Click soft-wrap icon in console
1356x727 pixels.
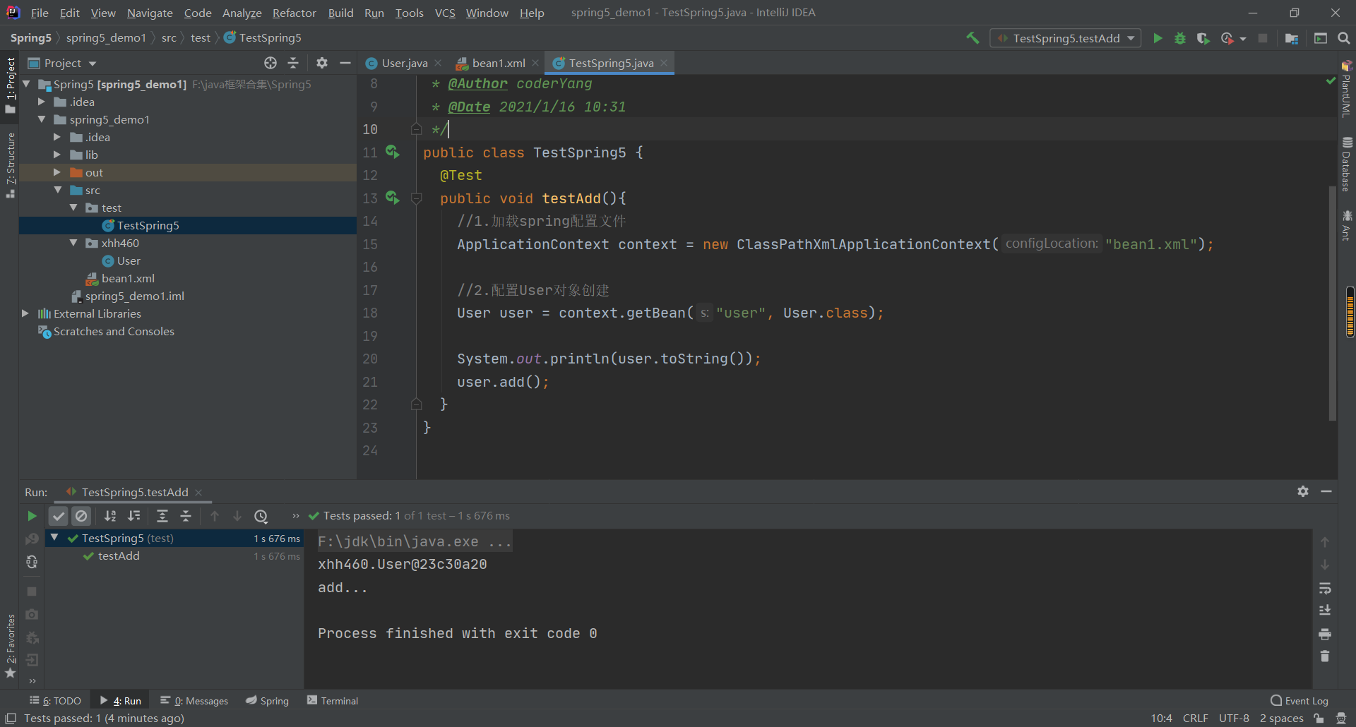coord(1325,589)
